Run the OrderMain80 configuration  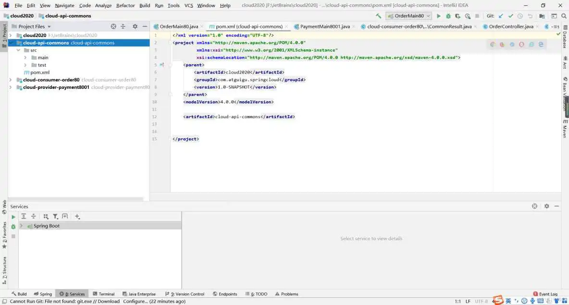(x=439, y=16)
